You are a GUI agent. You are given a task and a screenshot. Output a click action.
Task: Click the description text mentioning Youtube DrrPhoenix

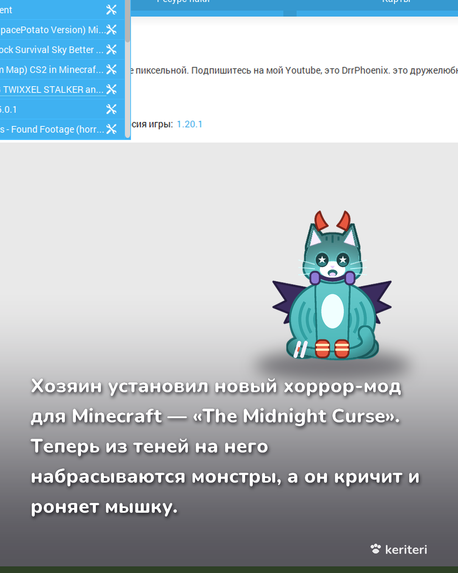[x=294, y=70]
